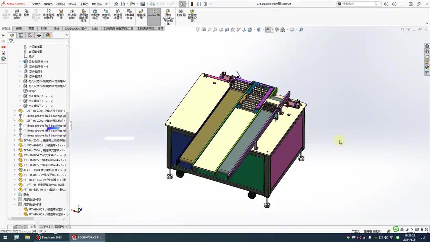Open the 工具(T) menu
This screenshot has width=430, height=242.
pos(84,4)
